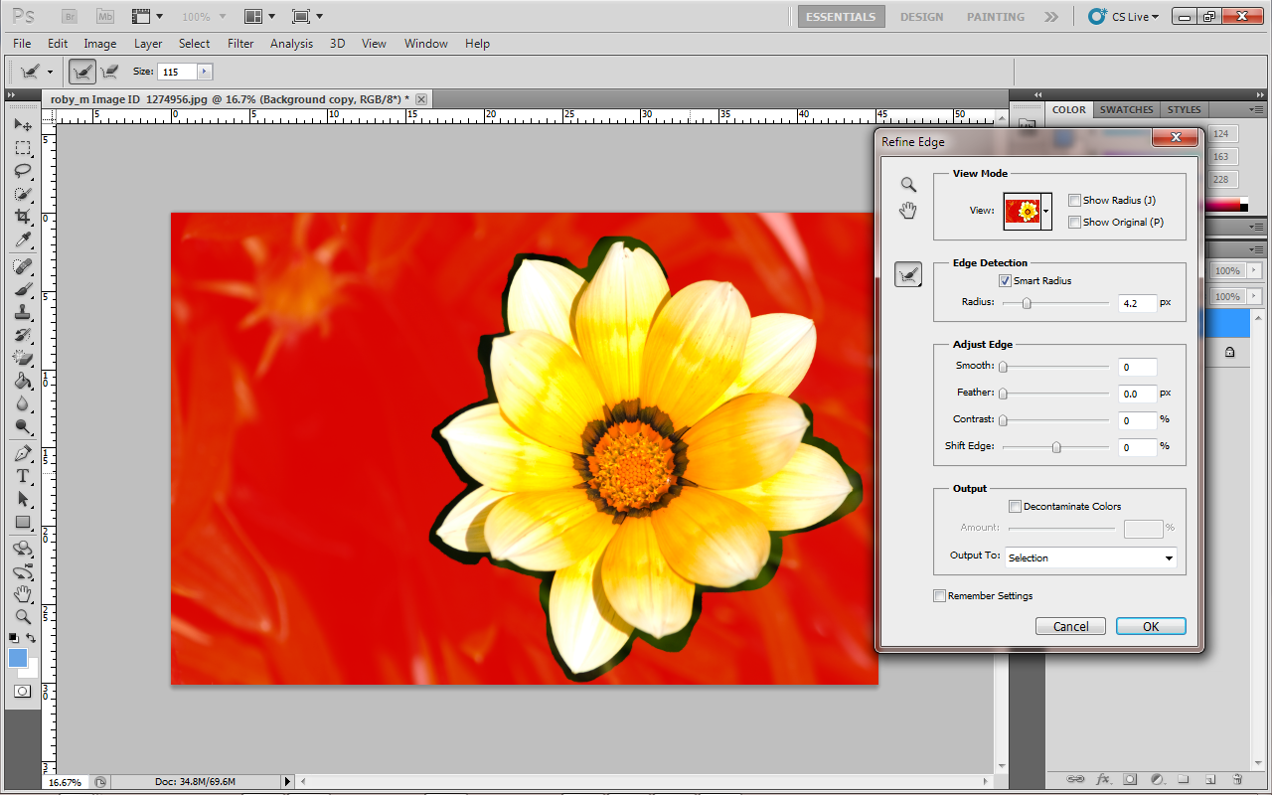Cancel the Refine Edge dialog
Screen dimensions: 1272x795
point(1070,626)
